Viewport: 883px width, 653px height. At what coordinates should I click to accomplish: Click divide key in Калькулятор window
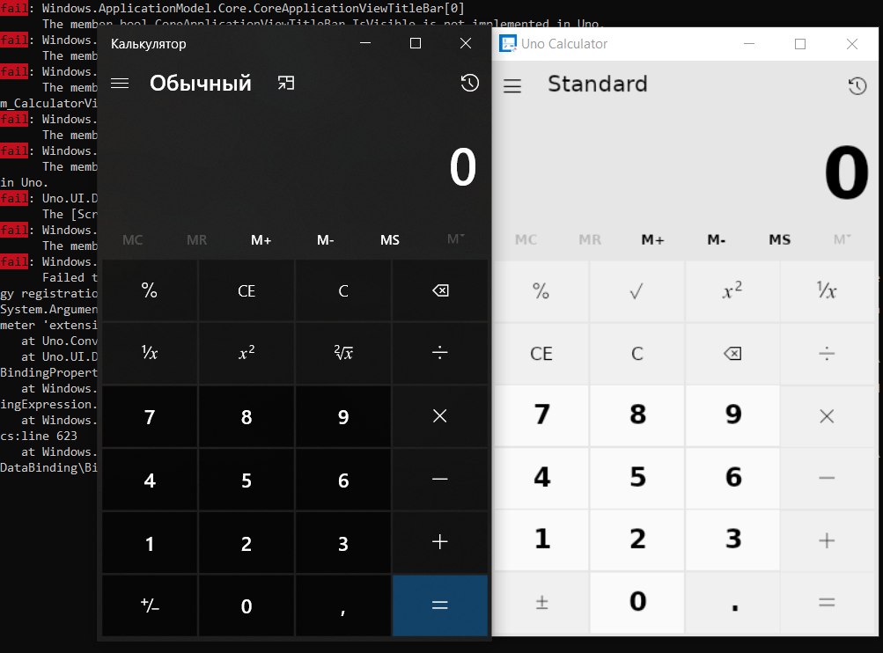440,353
